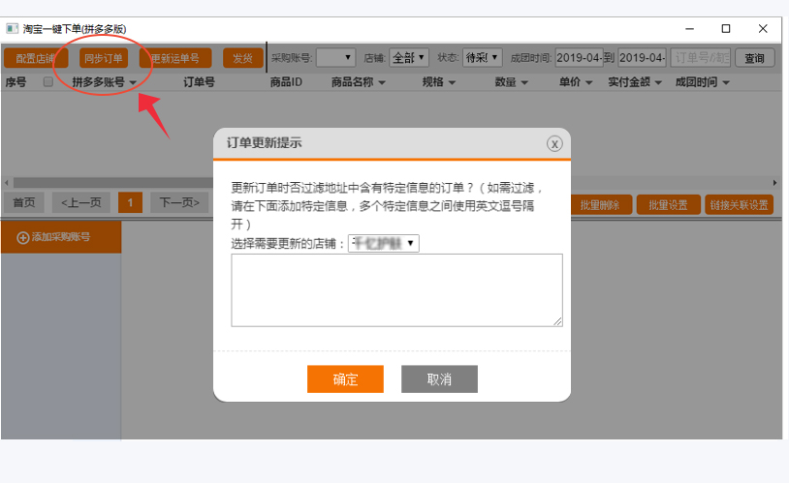Open the 实付金额 column dropdown arrow
The image size is (789, 483).
pyautogui.click(x=658, y=82)
